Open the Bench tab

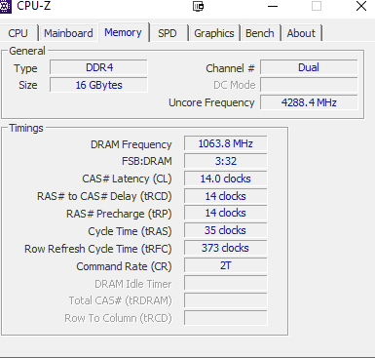click(x=260, y=33)
